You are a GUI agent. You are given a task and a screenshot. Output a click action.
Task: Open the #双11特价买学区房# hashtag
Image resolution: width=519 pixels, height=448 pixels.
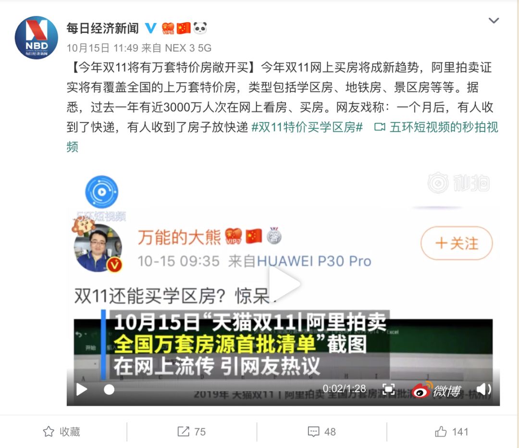point(307,127)
